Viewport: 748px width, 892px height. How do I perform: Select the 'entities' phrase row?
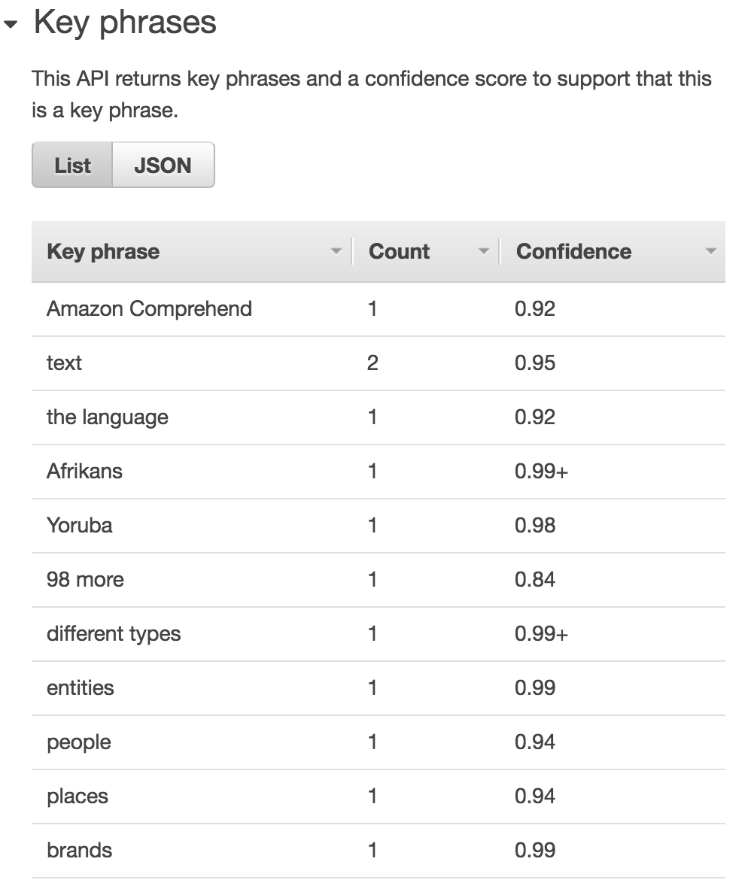click(81, 688)
